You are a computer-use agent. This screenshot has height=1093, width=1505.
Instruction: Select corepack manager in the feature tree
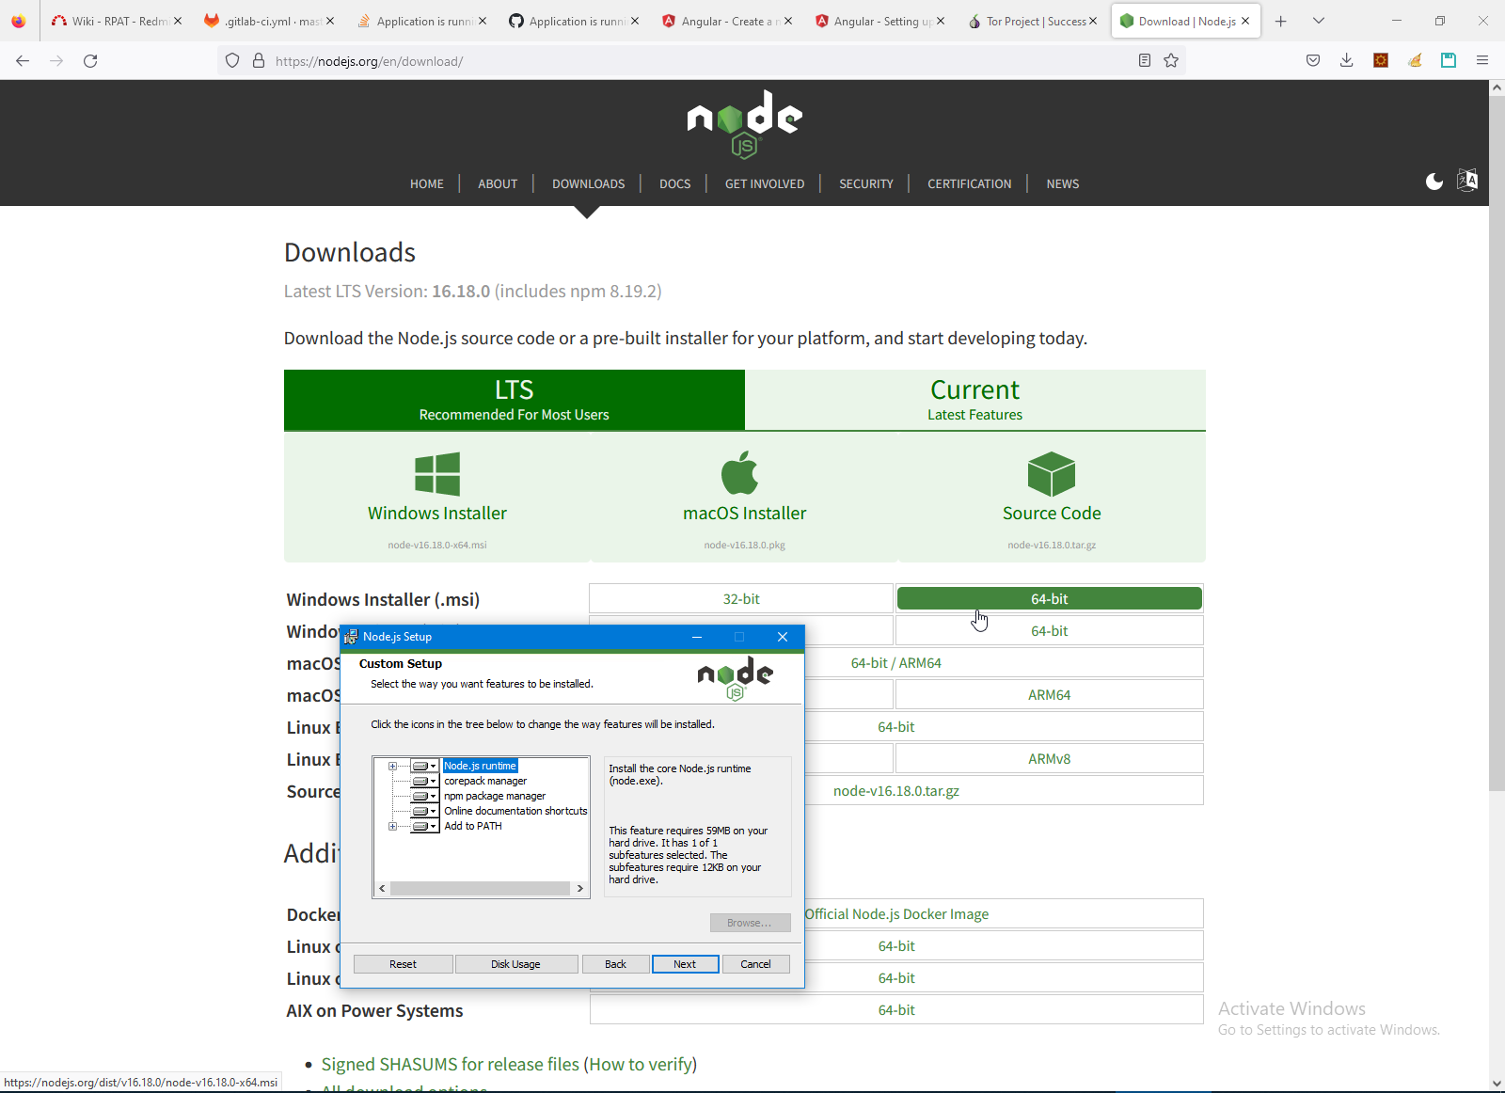point(485,782)
